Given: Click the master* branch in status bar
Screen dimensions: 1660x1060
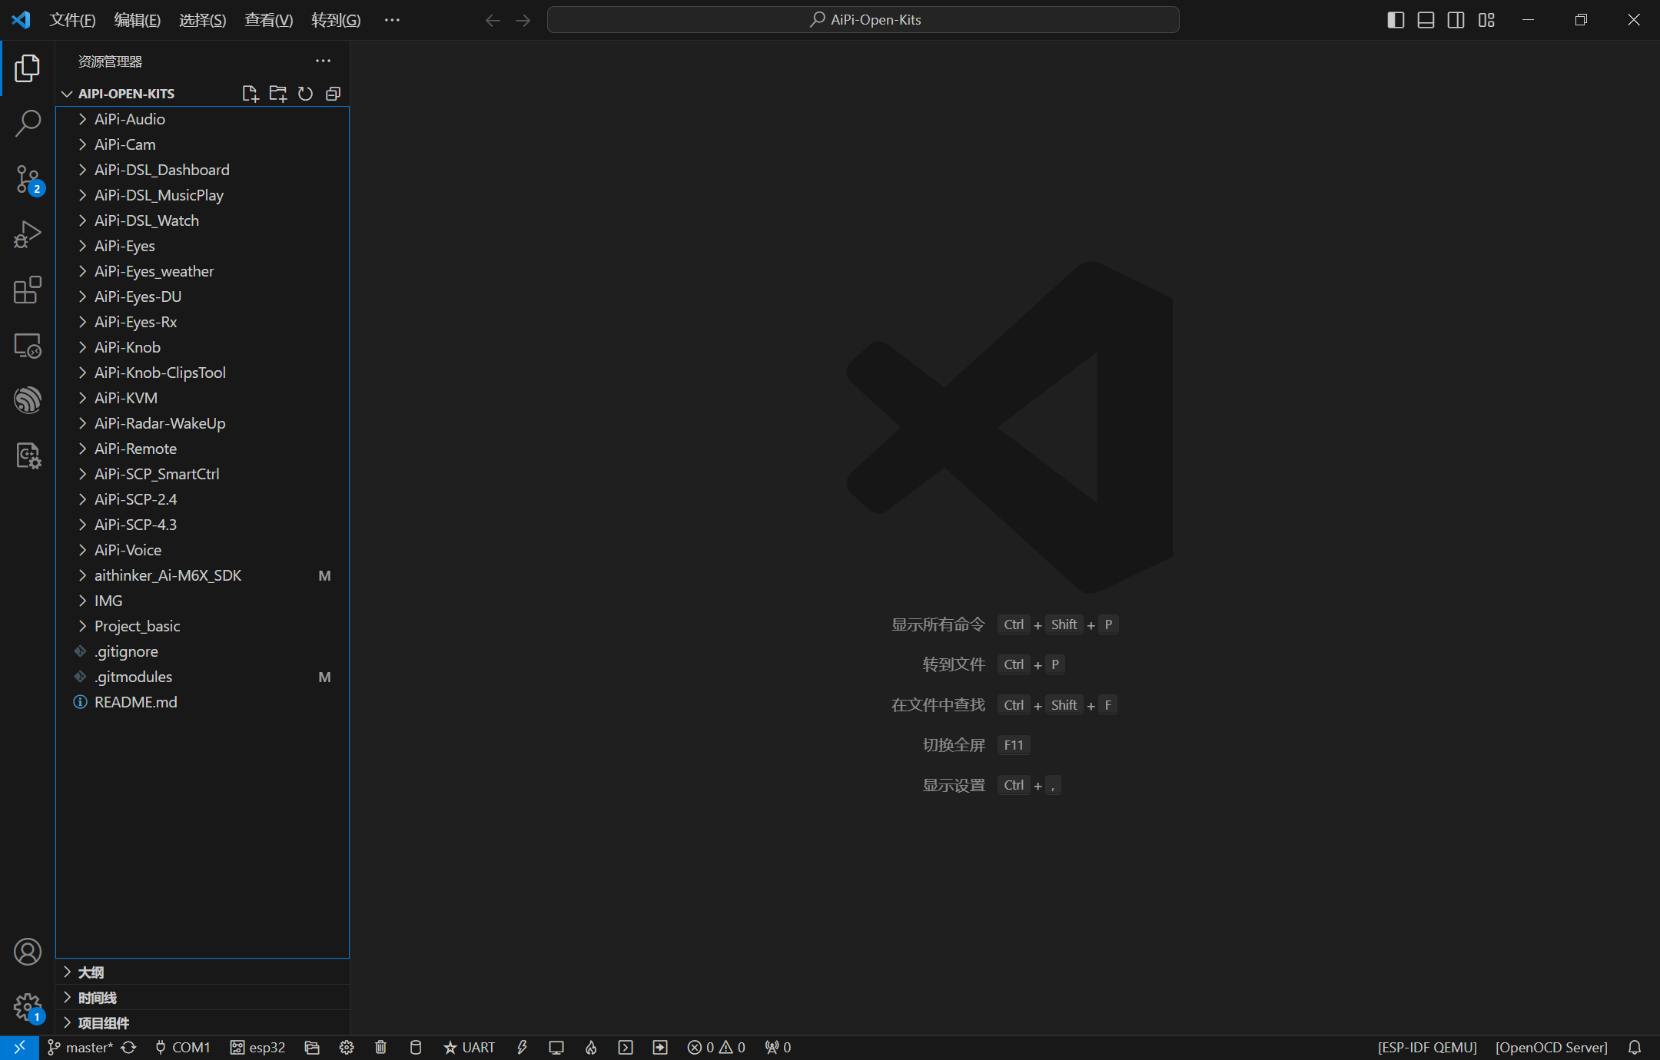Looking at the screenshot, I should [x=80, y=1048].
